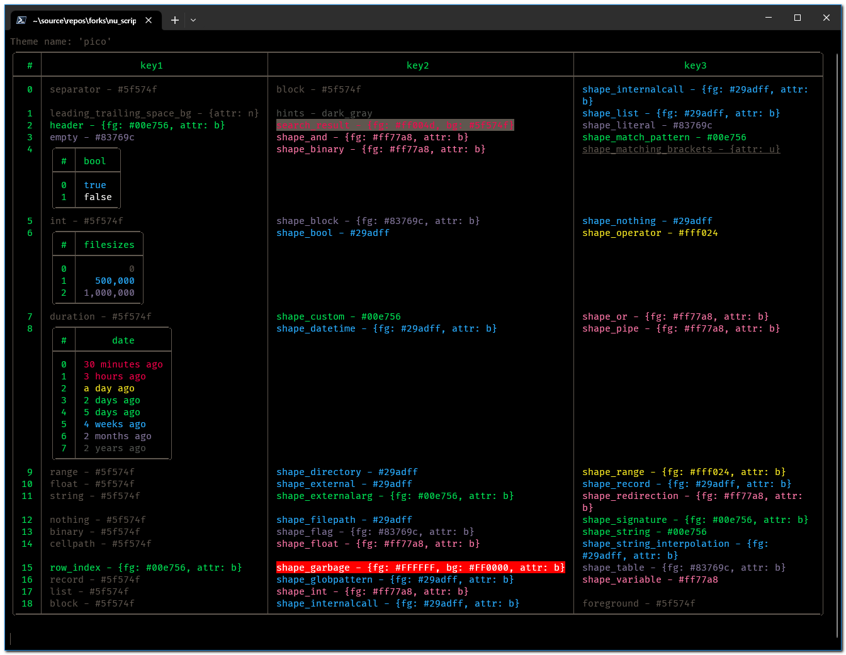The height and width of the screenshot is (655, 846).
Task: Click the 'shape_list' entry in key3
Action: click(x=681, y=113)
